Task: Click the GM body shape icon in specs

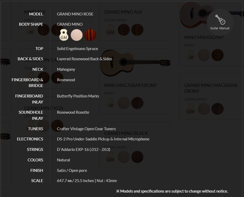Action: 64,35
